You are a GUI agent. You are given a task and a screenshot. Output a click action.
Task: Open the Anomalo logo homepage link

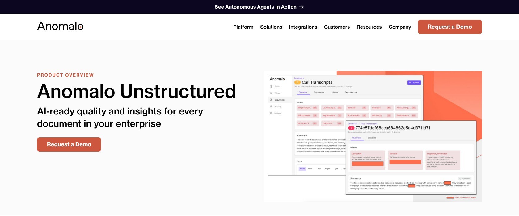coord(60,26)
